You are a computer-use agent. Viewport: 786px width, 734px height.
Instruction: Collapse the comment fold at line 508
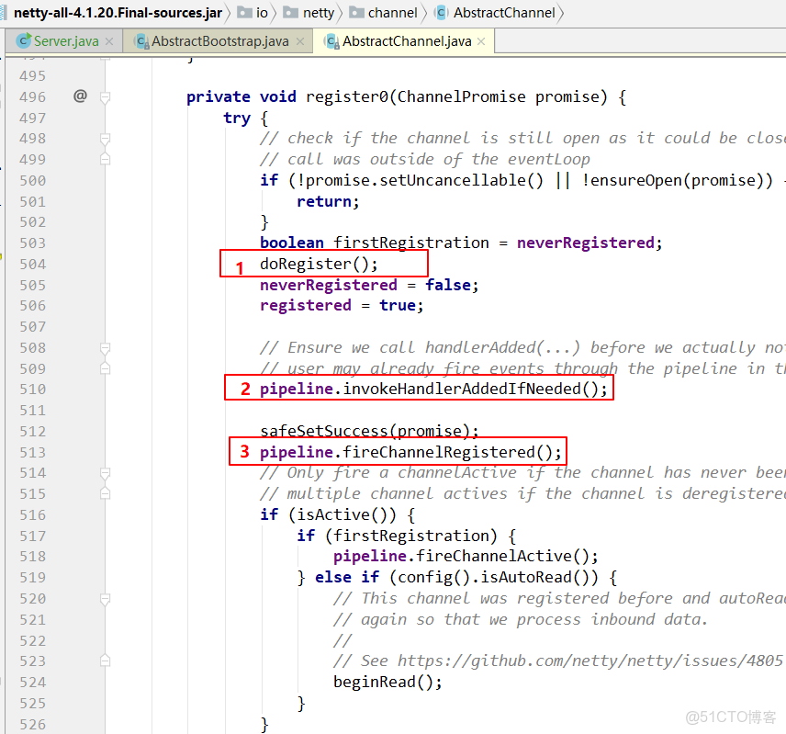[x=105, y=348]
